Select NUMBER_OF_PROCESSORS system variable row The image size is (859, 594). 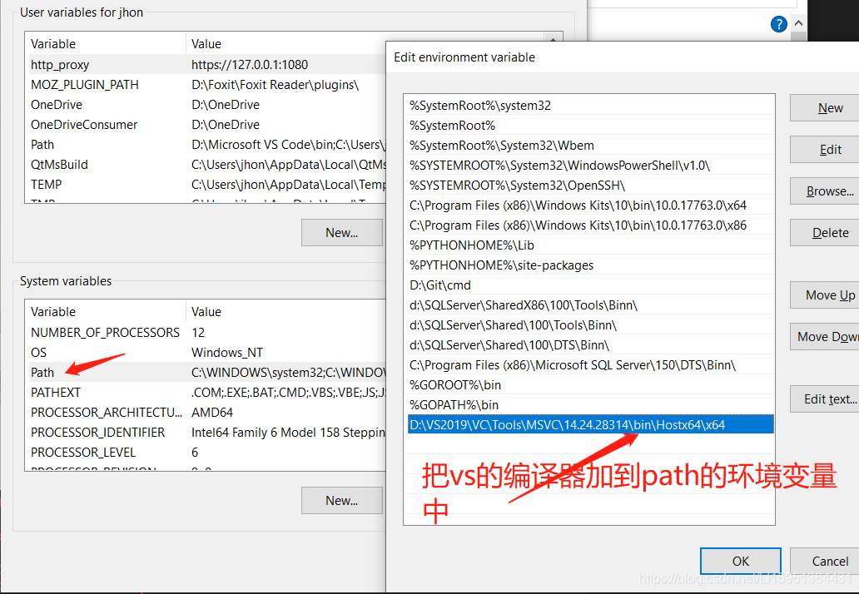206,332
